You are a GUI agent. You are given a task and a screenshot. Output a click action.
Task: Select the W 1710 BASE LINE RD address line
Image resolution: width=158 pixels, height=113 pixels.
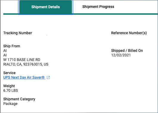pos(22,60)
